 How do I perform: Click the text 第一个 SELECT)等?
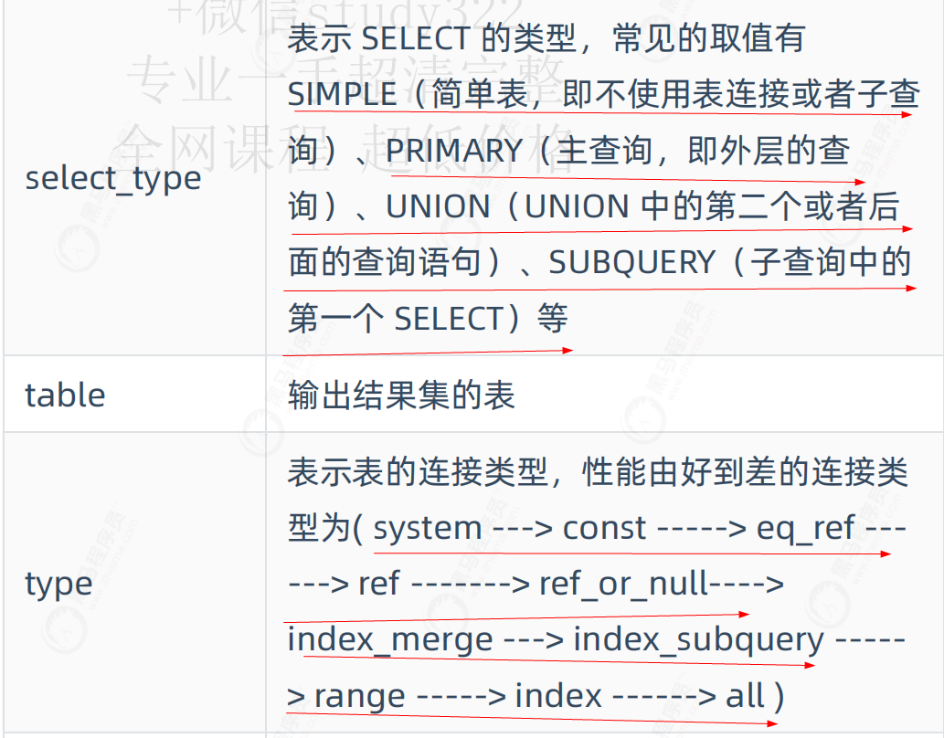click(428, 319)
